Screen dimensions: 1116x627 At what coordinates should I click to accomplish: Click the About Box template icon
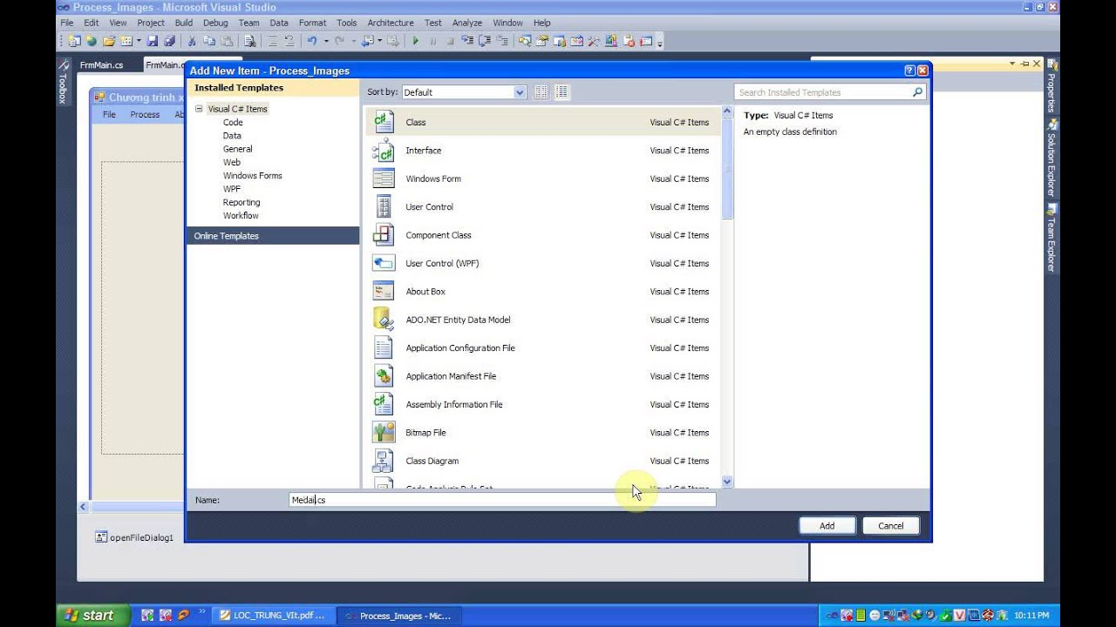[384, 291]
